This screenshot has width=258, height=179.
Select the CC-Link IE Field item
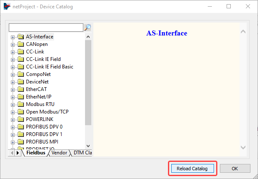tap(43, 59)
